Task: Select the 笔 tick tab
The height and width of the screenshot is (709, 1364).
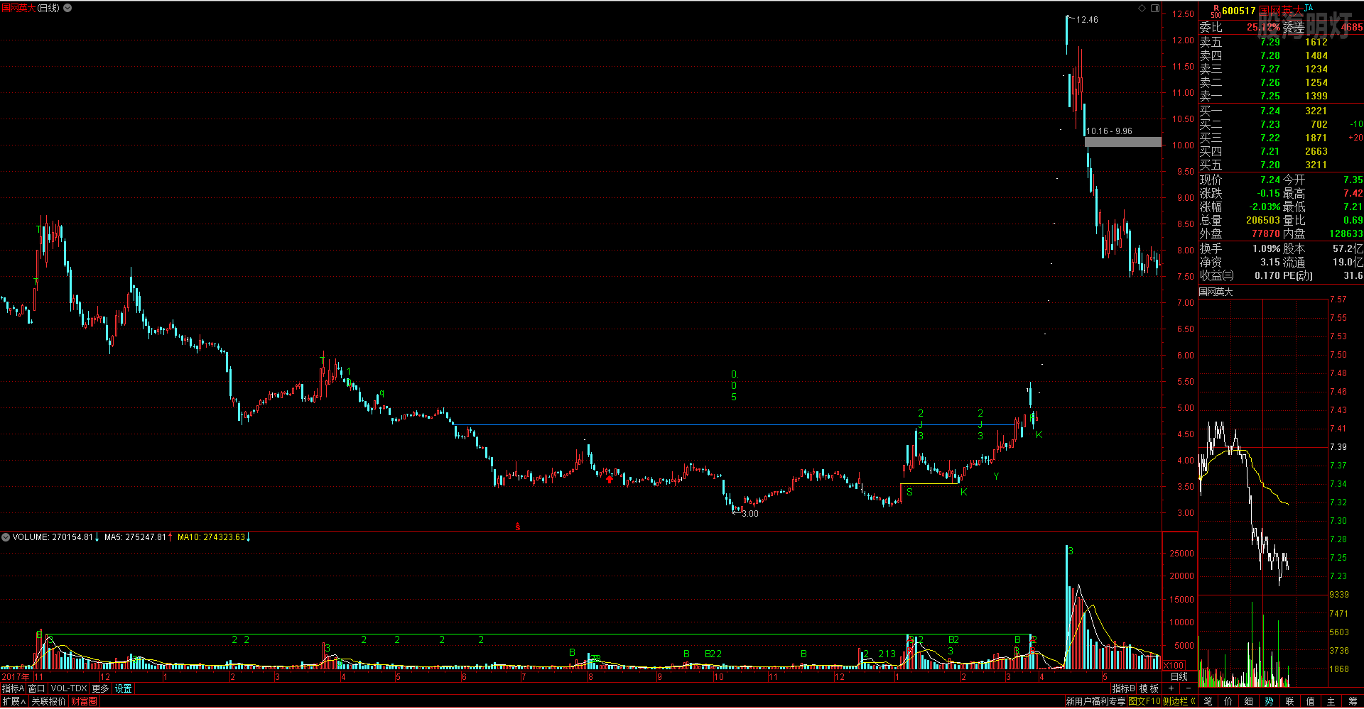Action: pos(1208,701)
